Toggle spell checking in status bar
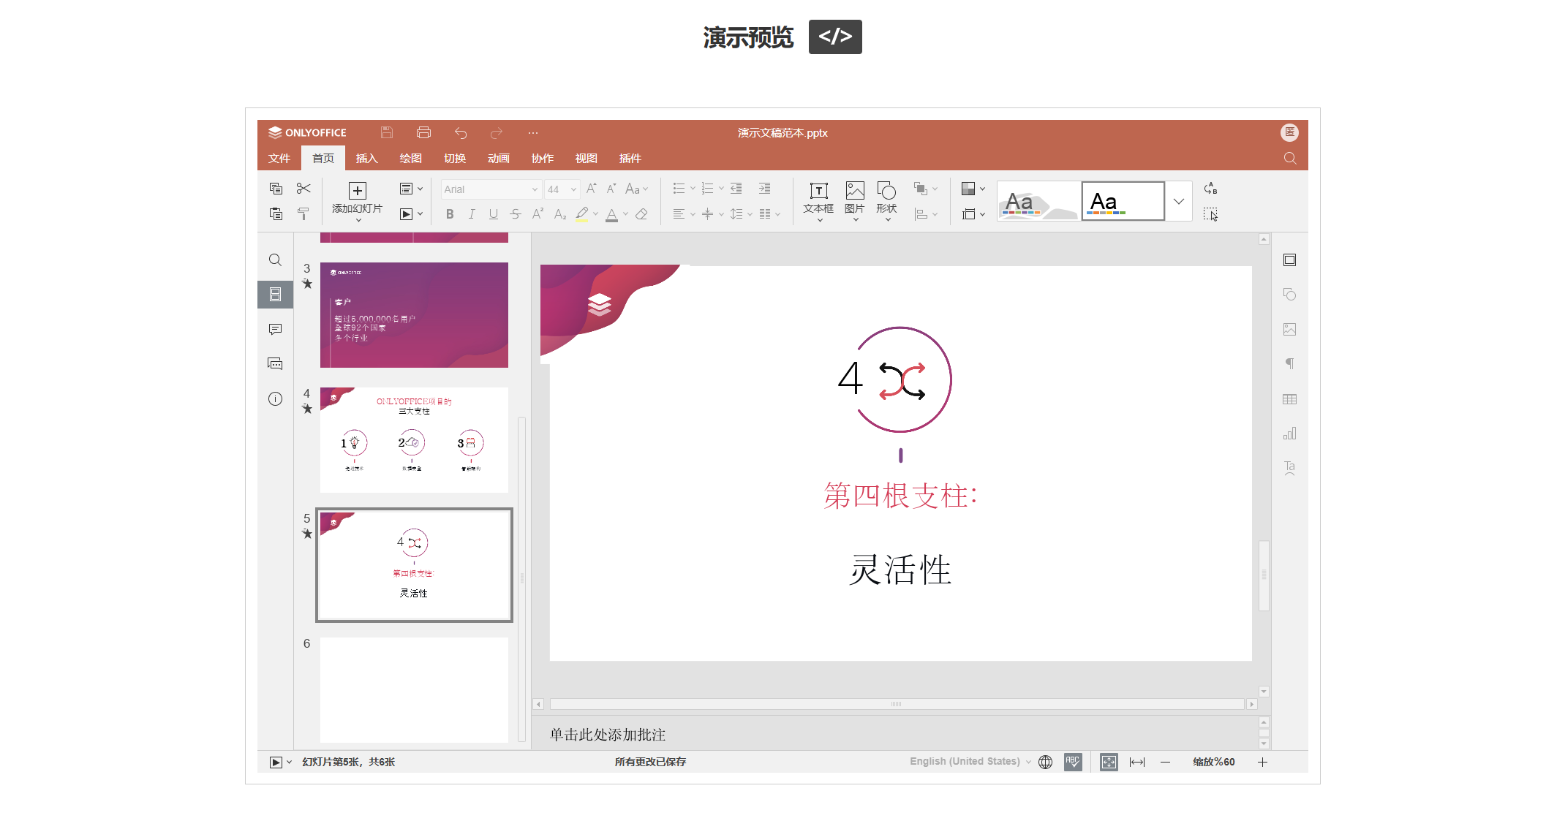 [x=1073, y=762]
